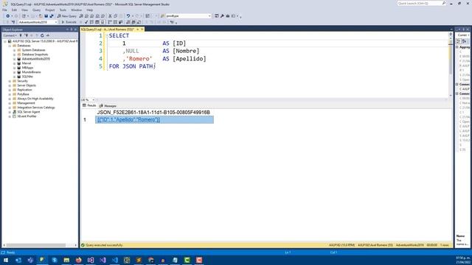Click the Quick Launch search box

point(421,3)
